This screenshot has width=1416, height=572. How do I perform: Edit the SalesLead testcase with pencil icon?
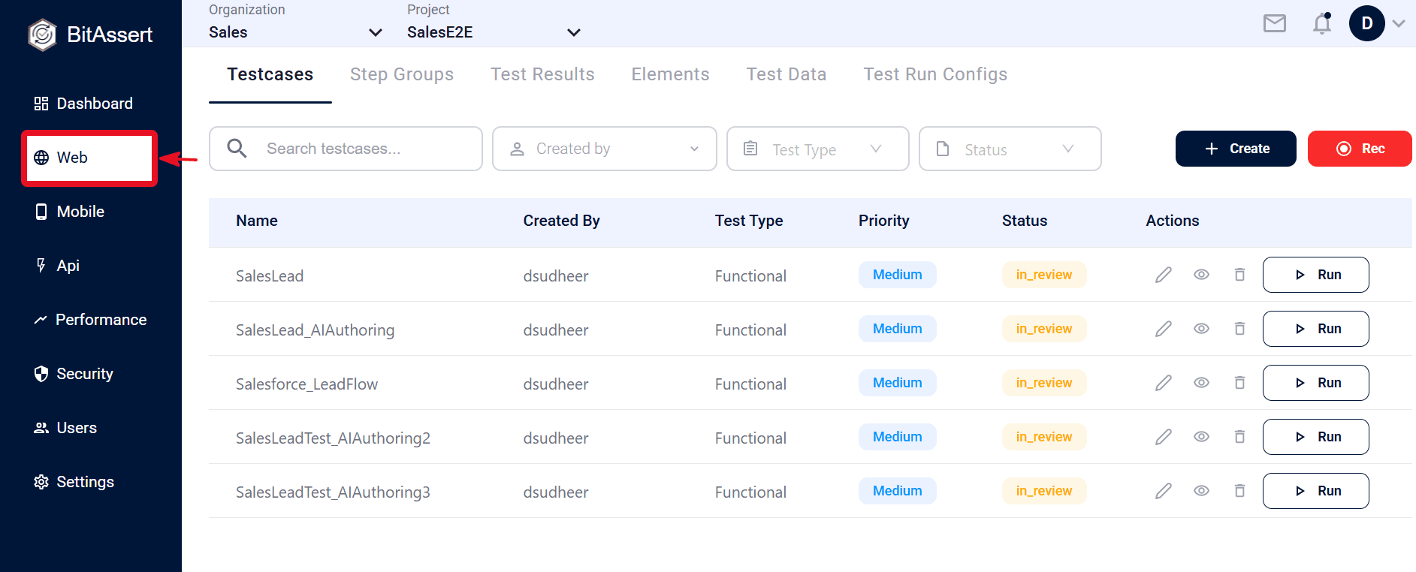click(1164, 275)
